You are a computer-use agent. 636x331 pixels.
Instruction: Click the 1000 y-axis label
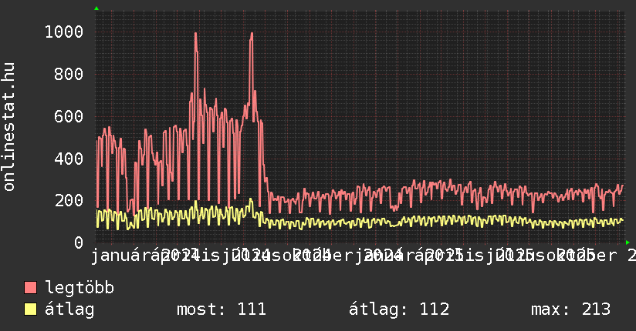pyautogui.click(x=64, y=32)
